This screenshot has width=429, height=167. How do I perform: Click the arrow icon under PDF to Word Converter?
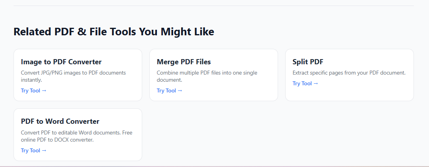point(44,151)
